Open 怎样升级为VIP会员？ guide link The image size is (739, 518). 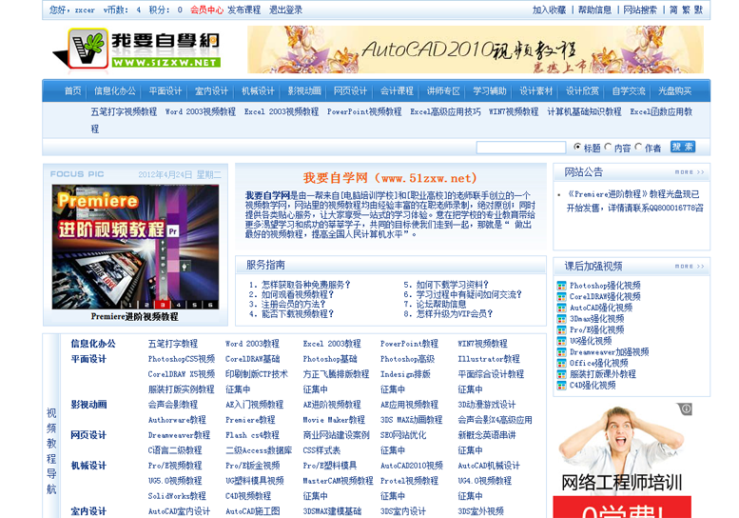[x=455, y=313]
